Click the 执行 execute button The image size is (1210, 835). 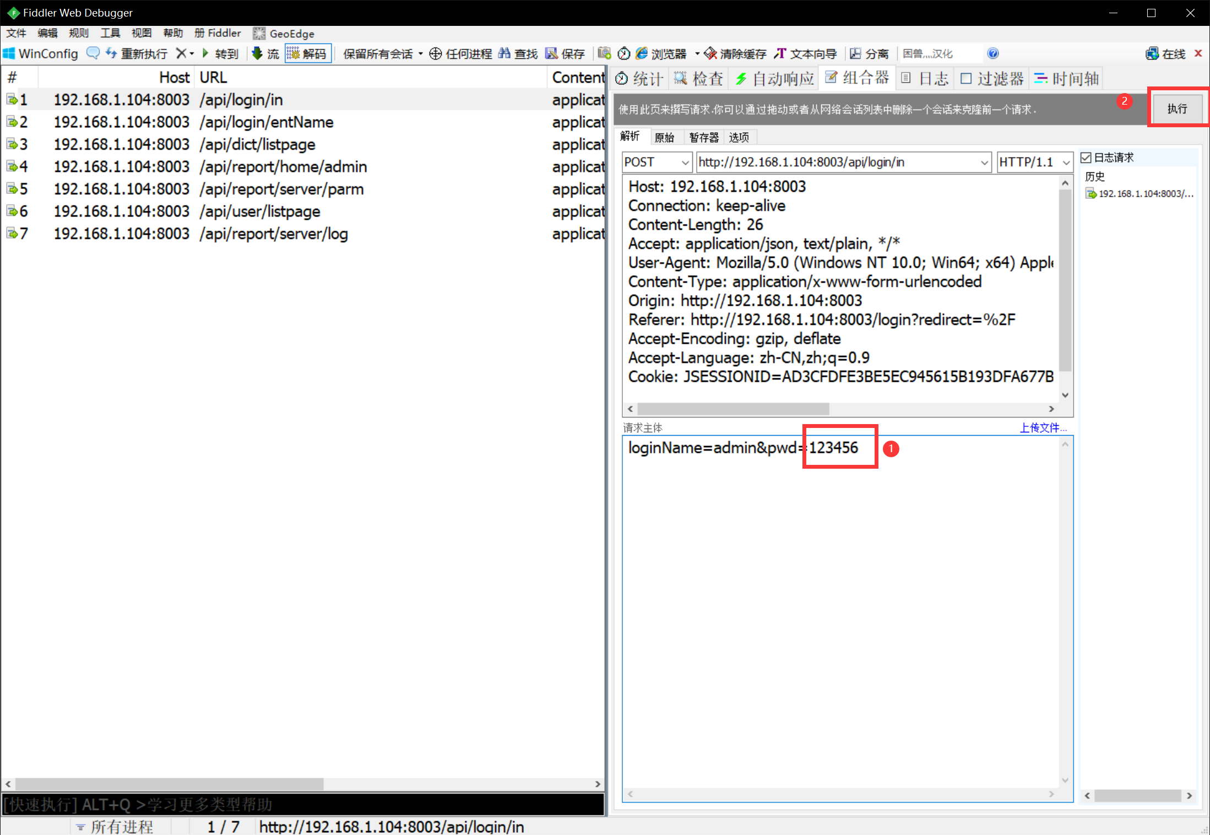1177,109
